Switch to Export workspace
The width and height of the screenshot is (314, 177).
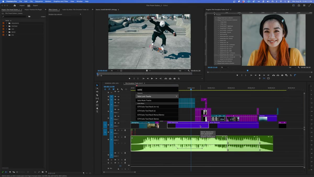(35, 5)
